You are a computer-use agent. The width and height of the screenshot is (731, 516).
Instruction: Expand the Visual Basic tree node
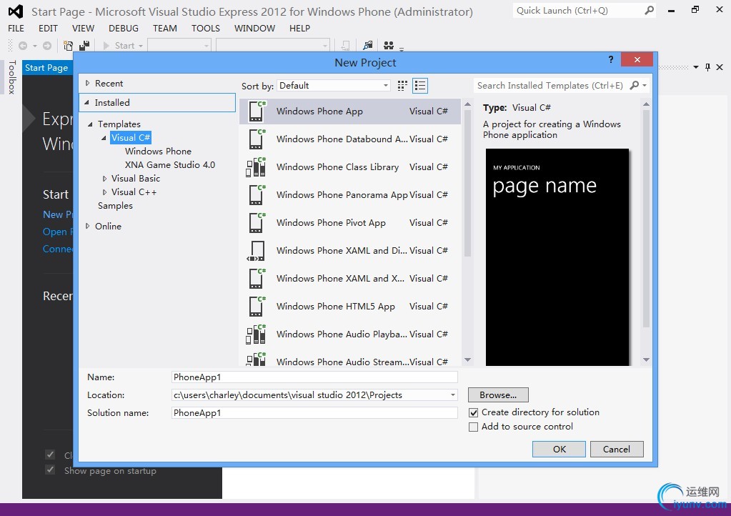pos(104,179)
